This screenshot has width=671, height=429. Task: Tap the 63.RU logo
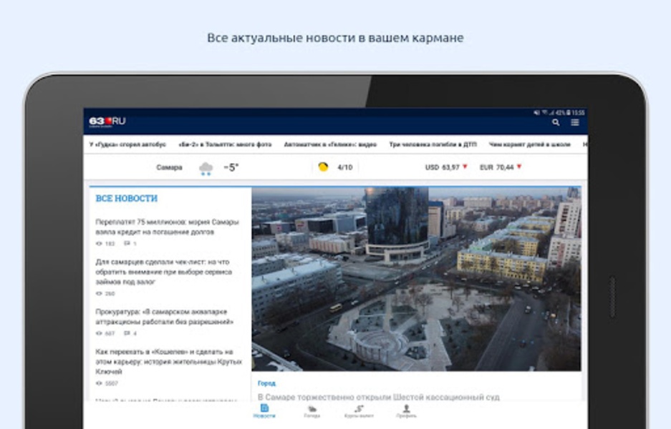click(107, 122)
